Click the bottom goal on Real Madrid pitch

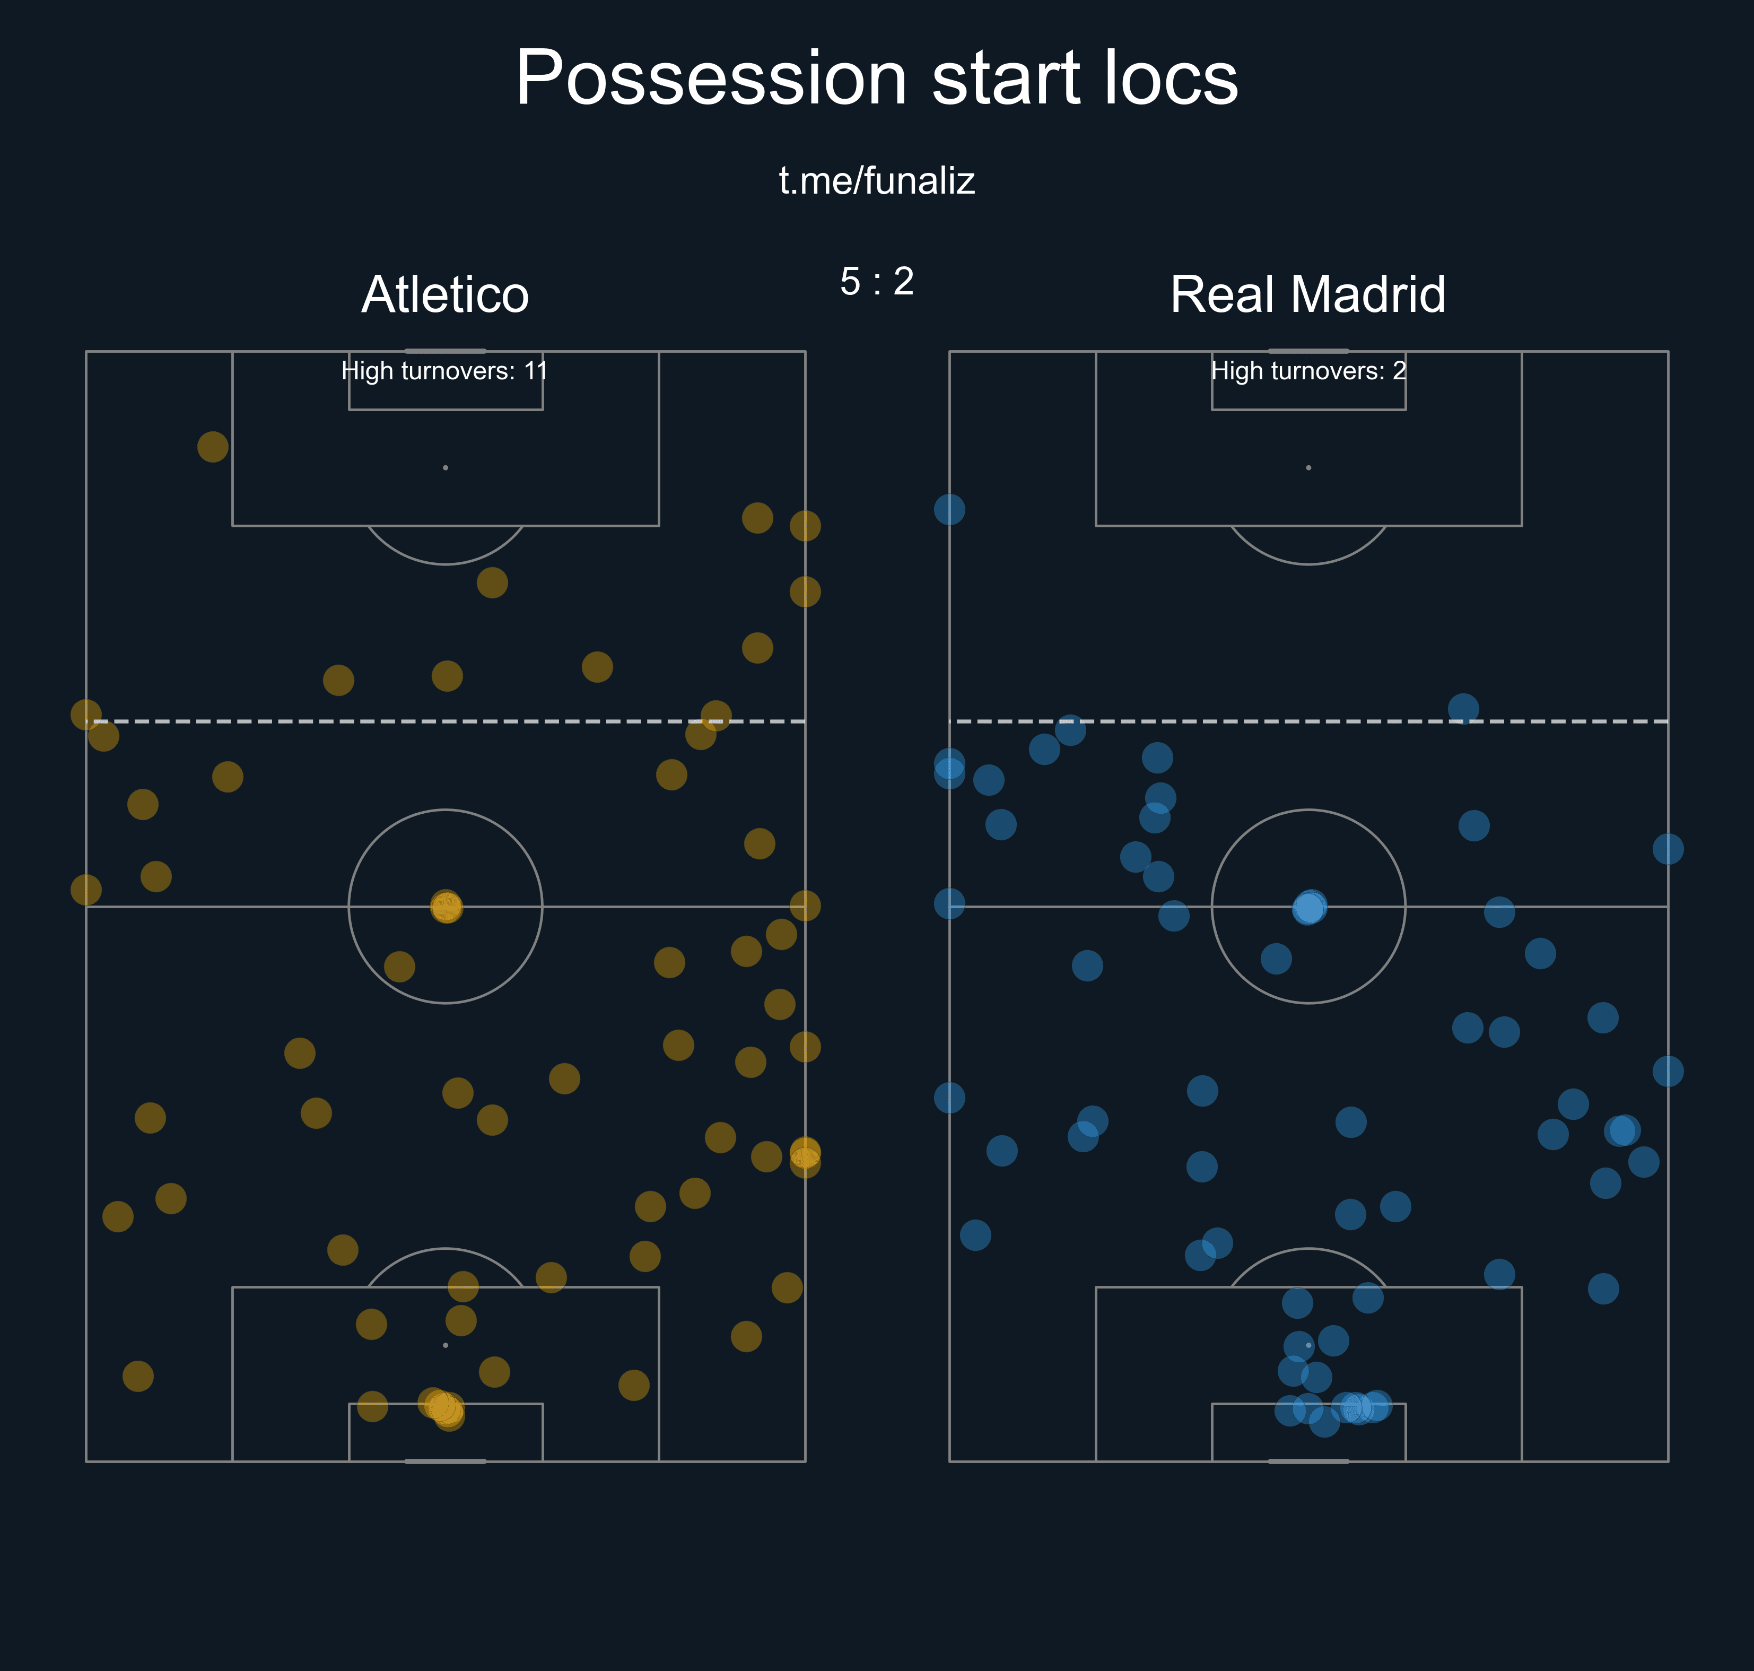1309,1461
